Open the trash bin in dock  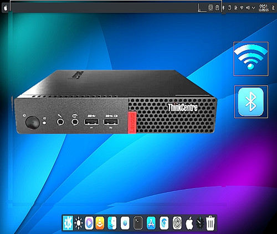tap(211, 223)
